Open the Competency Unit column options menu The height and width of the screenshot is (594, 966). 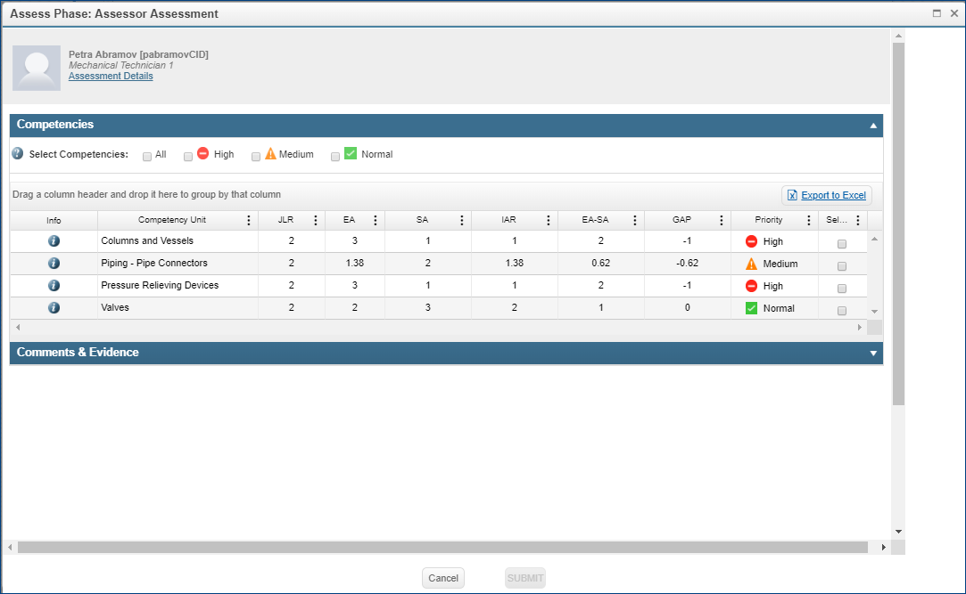247,220
